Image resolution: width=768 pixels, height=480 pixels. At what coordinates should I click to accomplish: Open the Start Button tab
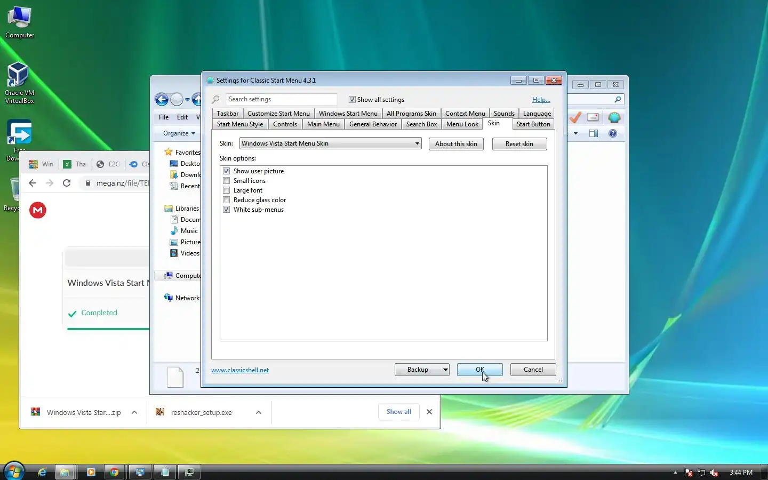tap(533, 124)
